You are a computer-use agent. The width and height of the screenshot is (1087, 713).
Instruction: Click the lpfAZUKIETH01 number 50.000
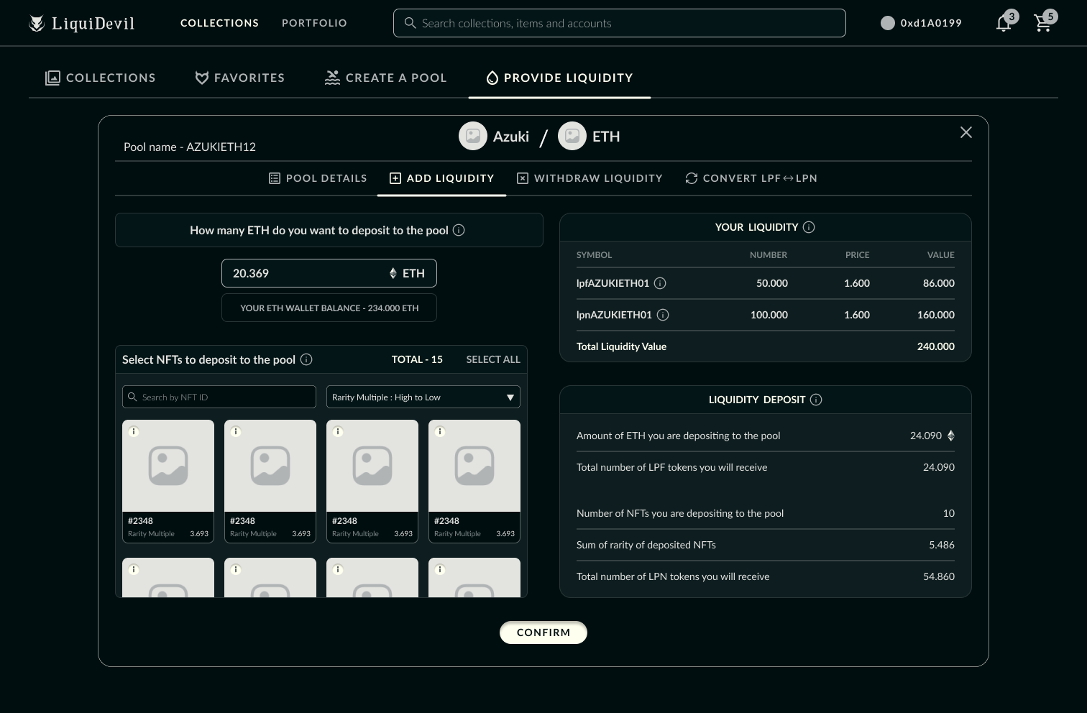pyautogui.click(x=772, y=283)
